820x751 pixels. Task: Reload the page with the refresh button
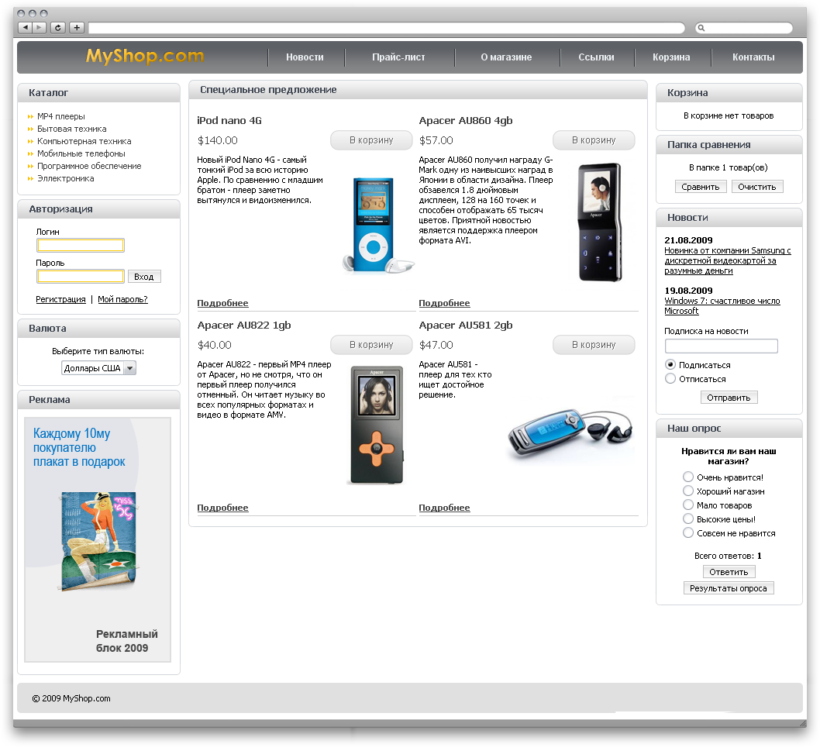pyautogui.click(x=58, y=27)
